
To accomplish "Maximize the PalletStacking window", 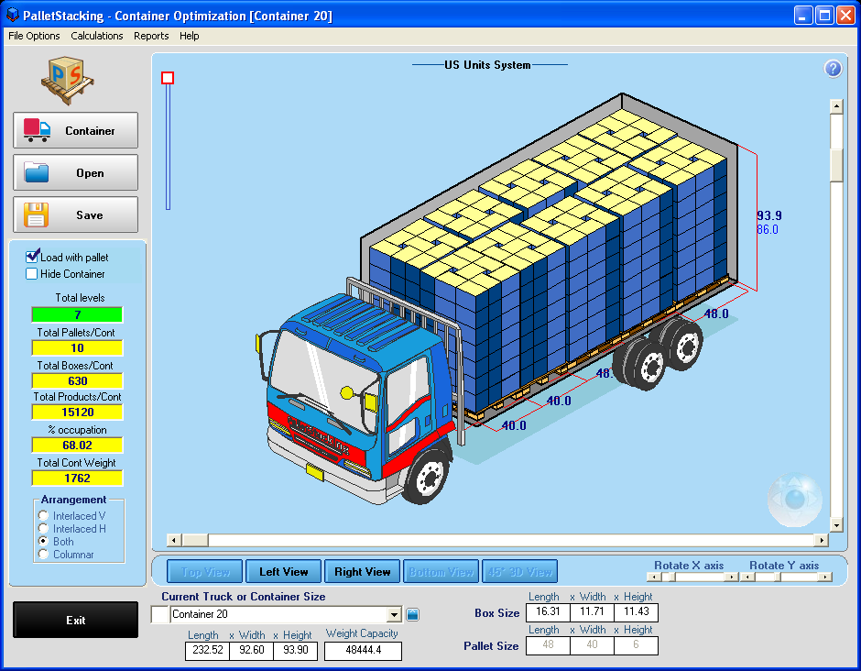I will click(824, 16).
